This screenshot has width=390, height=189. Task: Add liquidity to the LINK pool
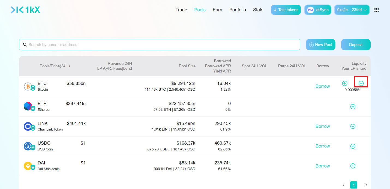(x=353, y=126)
